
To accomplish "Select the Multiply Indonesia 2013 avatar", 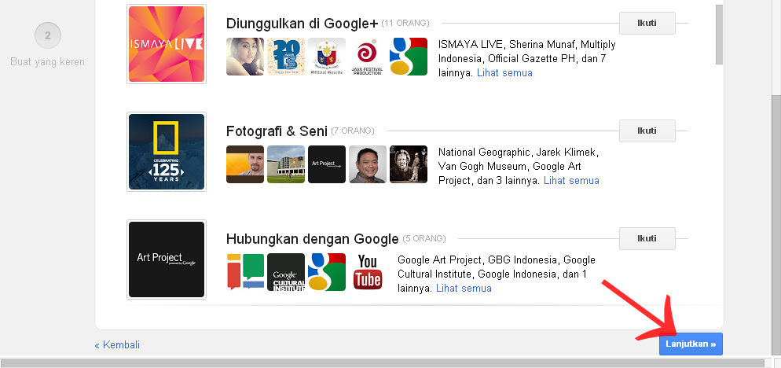I will [286, 57].
